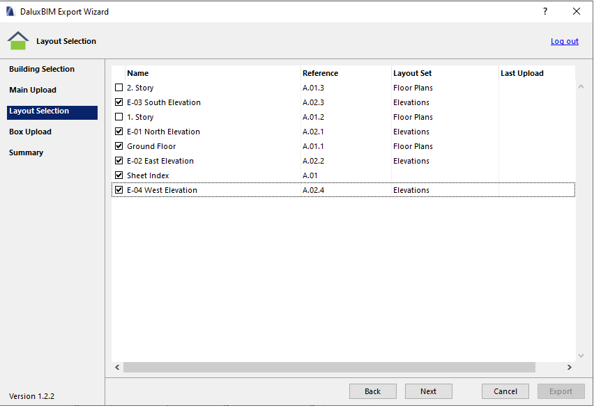Go to Building Selection step

(42, 69)
